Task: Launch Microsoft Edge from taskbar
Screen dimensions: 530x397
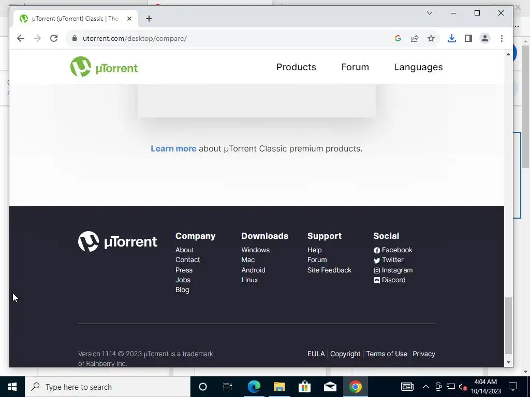Action: (x=254, y=387)
